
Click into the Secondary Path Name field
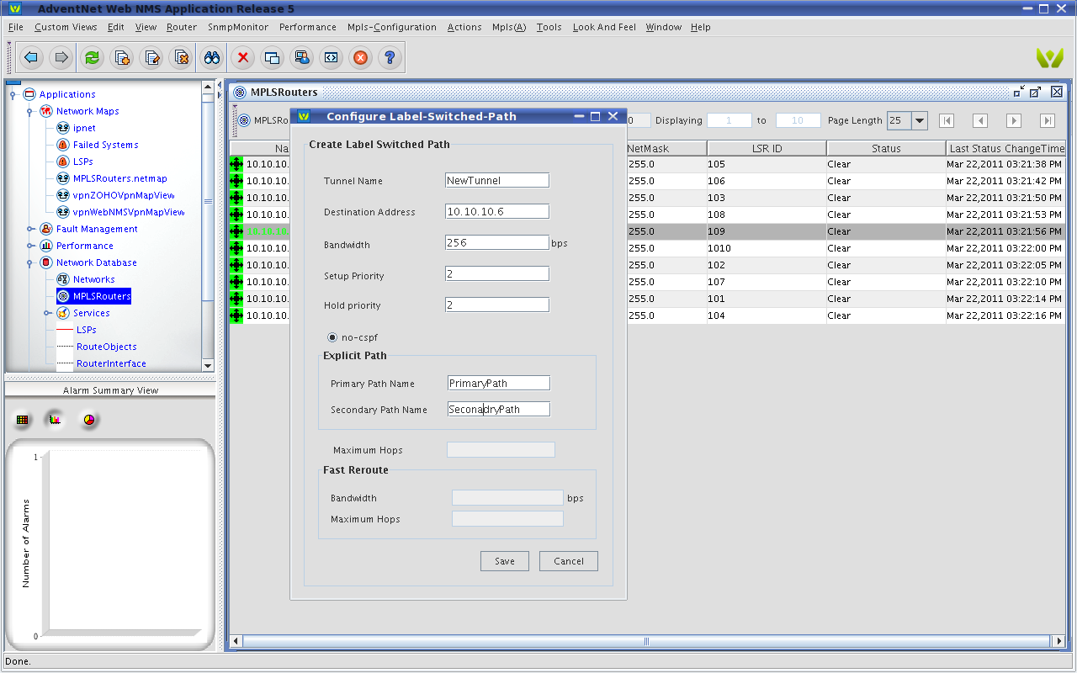tap(499, 409)
